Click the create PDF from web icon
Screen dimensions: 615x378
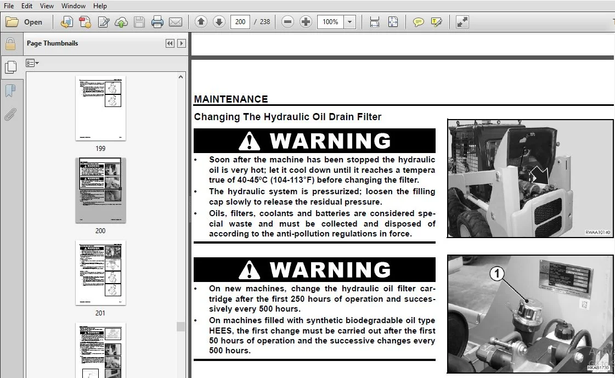(x=67, y=22)
